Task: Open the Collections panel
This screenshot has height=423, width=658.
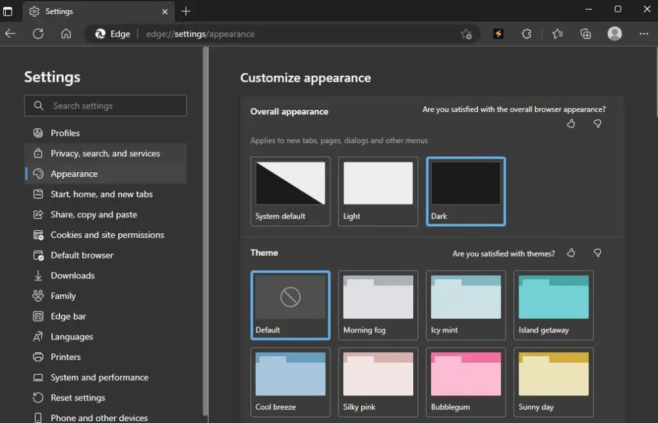Action: pos(585,33)
